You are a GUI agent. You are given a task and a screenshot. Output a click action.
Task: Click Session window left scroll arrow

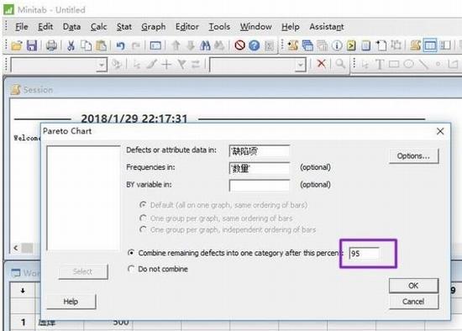click(16, 248)
